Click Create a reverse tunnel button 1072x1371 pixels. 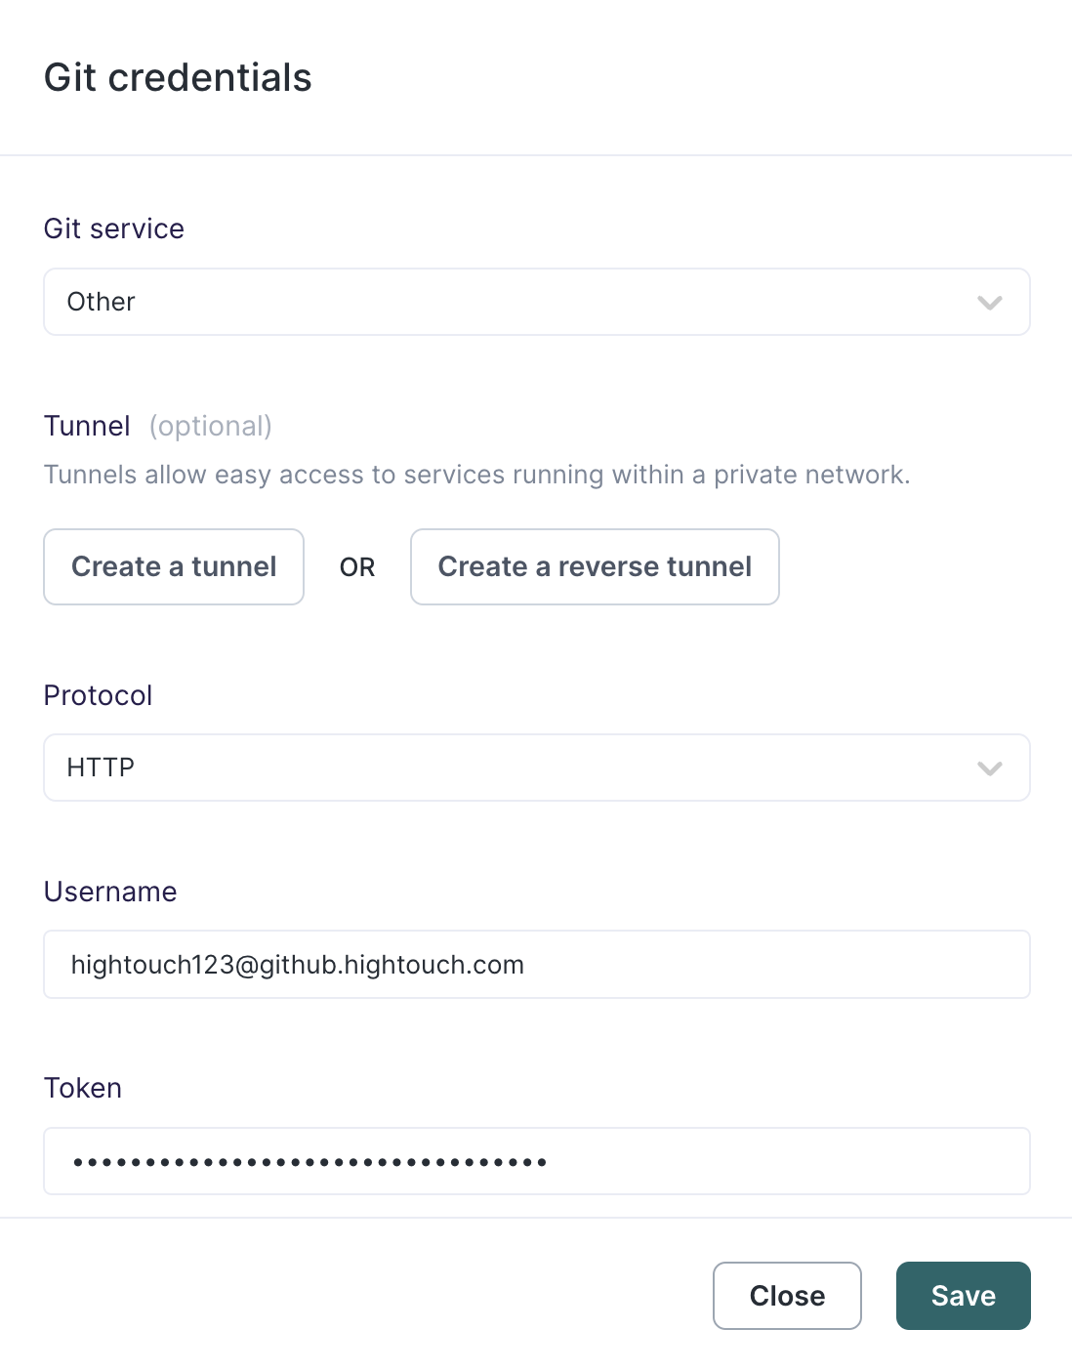coord(595,566)
